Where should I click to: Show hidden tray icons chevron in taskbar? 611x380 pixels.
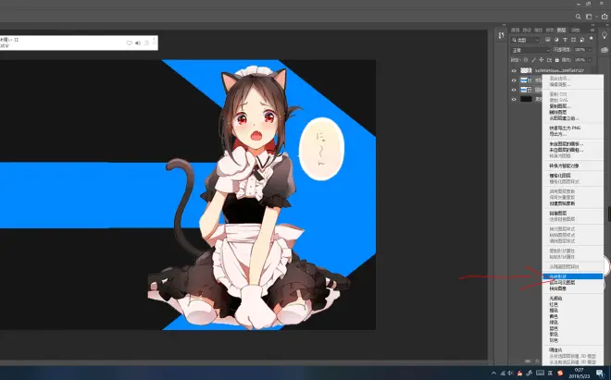pyautogui.click(x=494, y=373)
